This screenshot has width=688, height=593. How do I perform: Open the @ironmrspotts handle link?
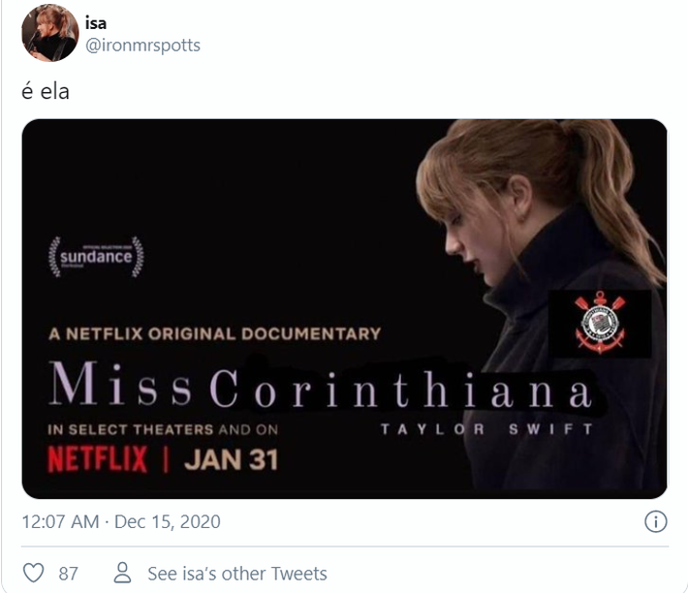[142, 45]
